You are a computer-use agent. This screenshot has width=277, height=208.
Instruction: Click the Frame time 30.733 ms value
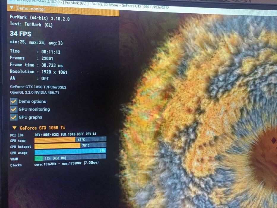(x=52, y=65)
